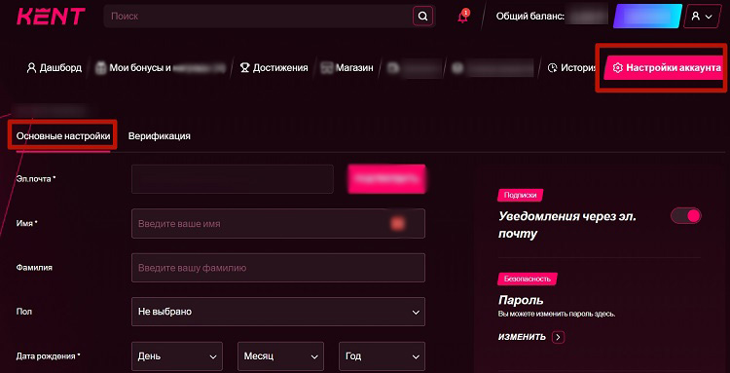Image resolution: width=730 pixels, height=373 pixels.
Task: Go to Достижения
Action: click(x=274, y=68)
